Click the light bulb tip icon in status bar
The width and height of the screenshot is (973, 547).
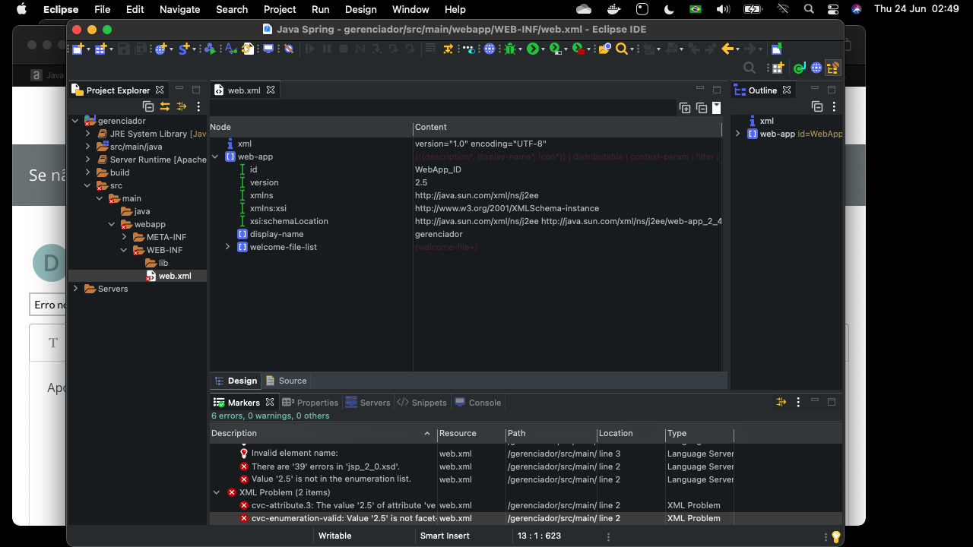(836, 536)
